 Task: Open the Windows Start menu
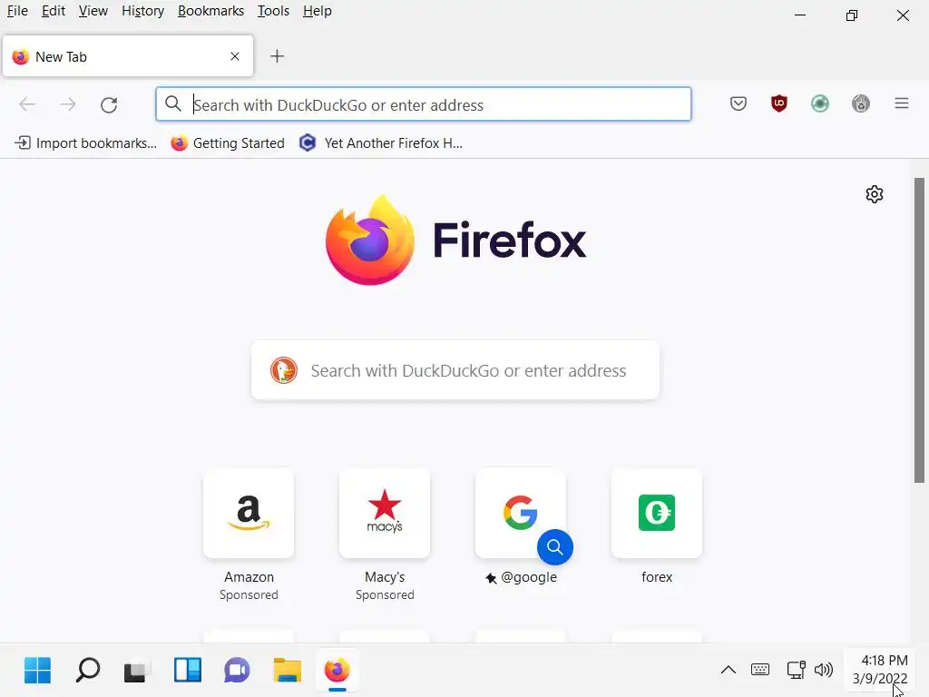pos(37,671)
